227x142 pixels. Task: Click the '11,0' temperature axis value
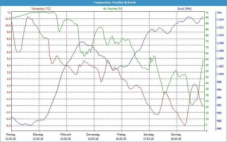click(8, 18)
